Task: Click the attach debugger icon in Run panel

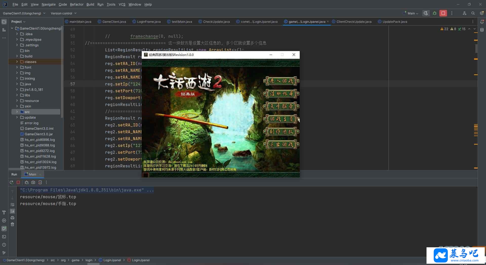Action: (x=27, y=182)
